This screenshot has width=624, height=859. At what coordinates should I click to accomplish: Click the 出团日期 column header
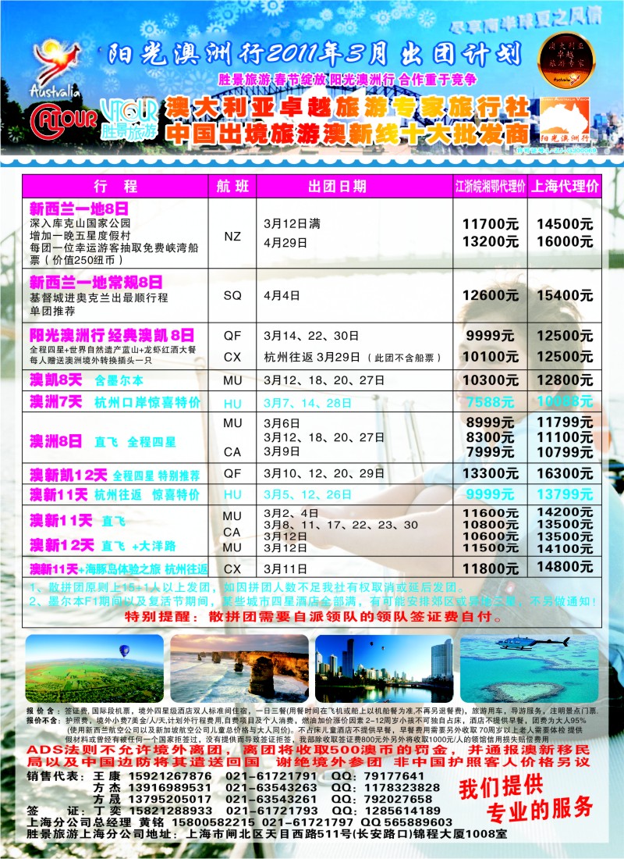coord(354,187)
